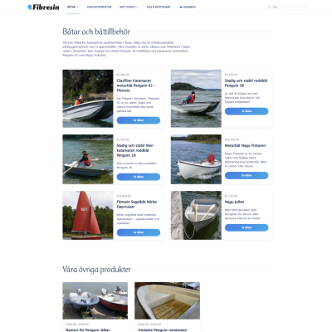This screenshot has height=332, width=332.
Task: Click Se båten for Segelbåt Niklot
Action: (139, 232)
